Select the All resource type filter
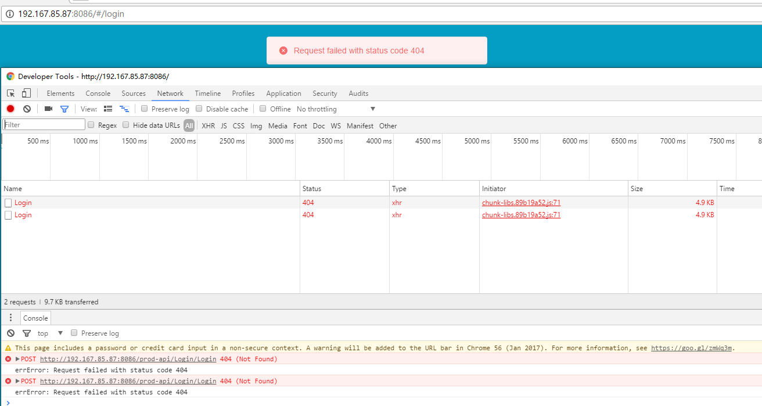 pyautogui.click(x=189, y=125)
